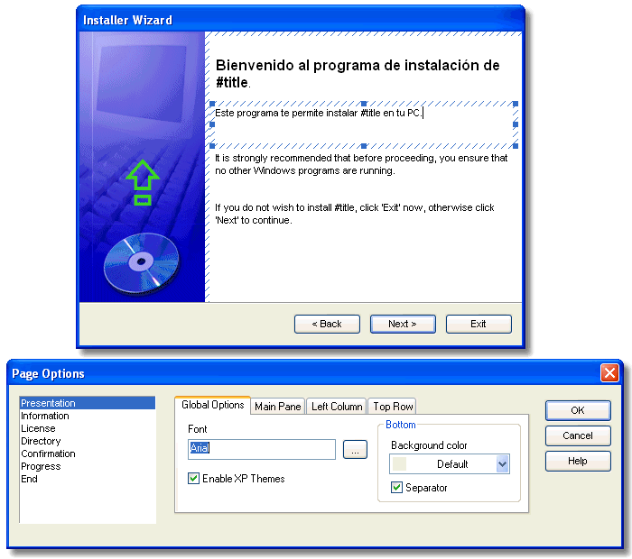632x559 pixels.
Task: Click the CD disc image in installer sidebar
Action: tap(142, 262)
